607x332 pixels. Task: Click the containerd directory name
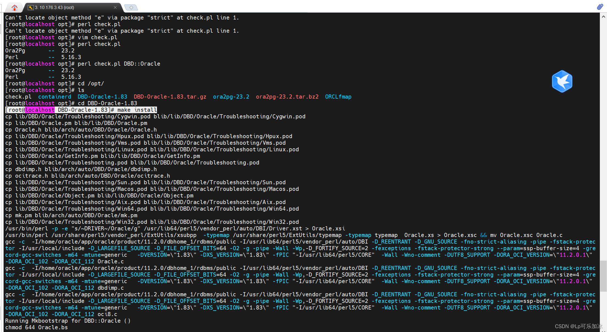point(55,97)
